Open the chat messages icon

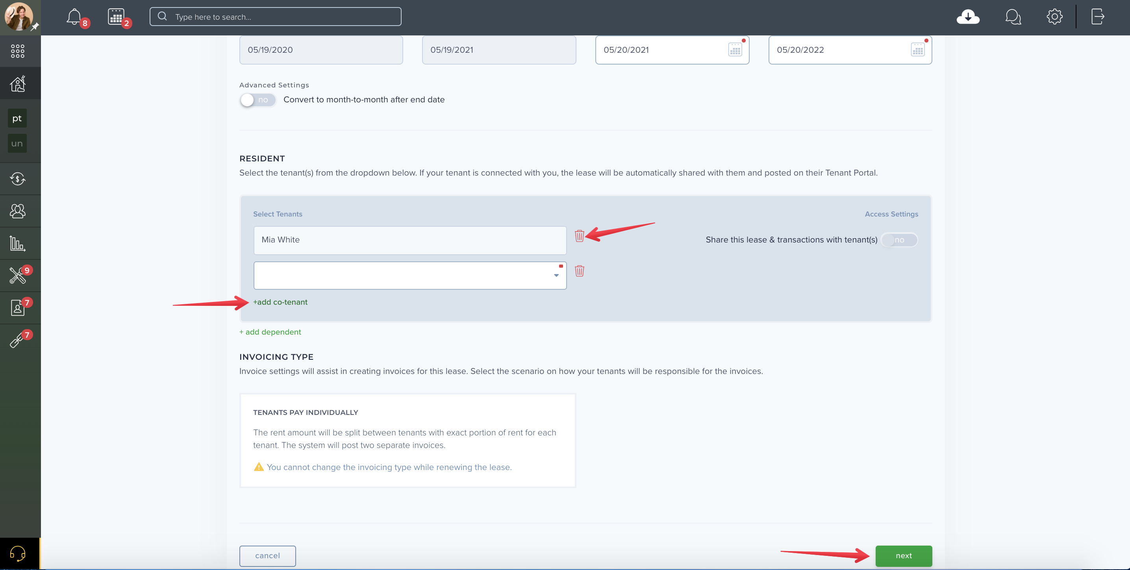click(1013, 17)
